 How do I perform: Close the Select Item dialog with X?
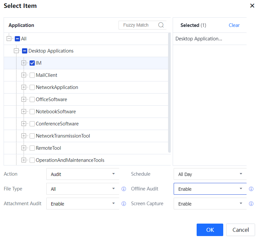coord(252,6)
